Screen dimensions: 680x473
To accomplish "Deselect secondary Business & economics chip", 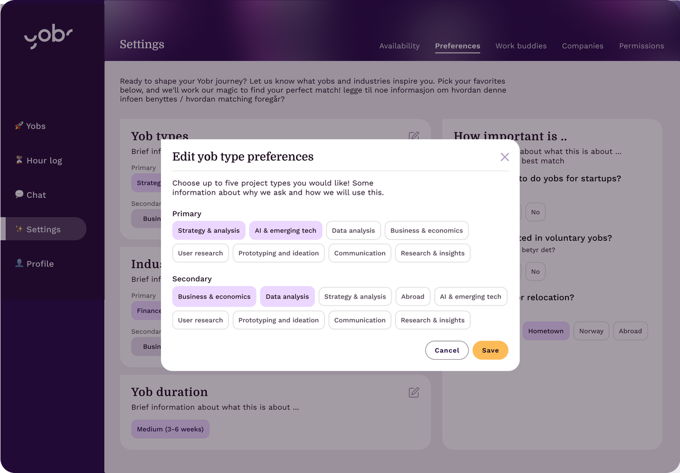I will point(214,296).
